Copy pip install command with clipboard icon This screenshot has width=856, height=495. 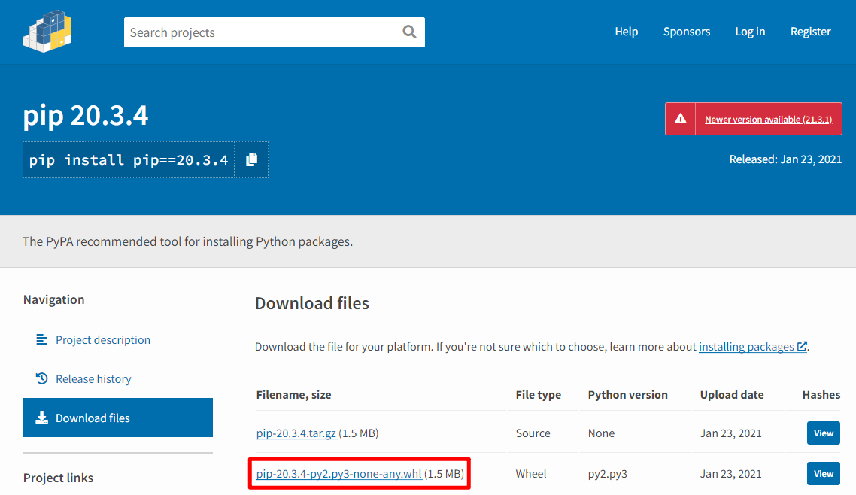[x=252, y=159]
